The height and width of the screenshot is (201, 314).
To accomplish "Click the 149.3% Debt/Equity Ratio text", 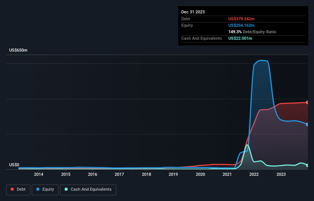I will [x=252, y=32].
